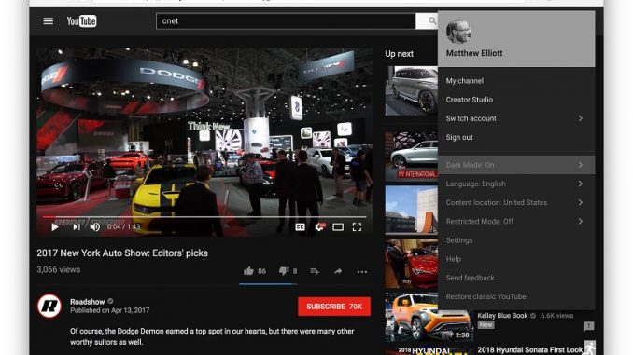Share the video
633x355 pixels.
pyautogui.click(x=338, y=271)
